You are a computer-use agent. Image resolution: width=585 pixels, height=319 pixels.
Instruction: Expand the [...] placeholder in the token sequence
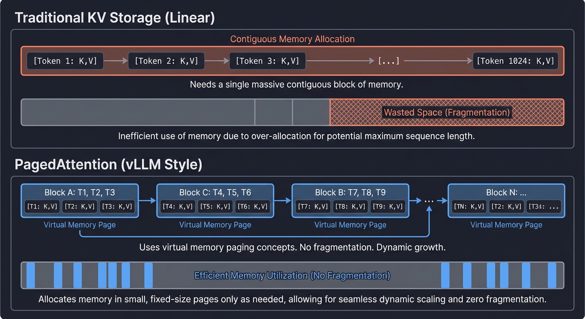click(x=388, y=61)
